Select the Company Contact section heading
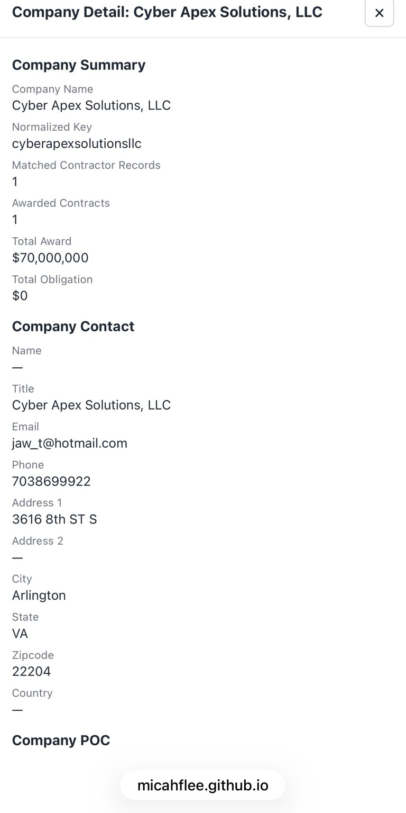 (73, 326)
